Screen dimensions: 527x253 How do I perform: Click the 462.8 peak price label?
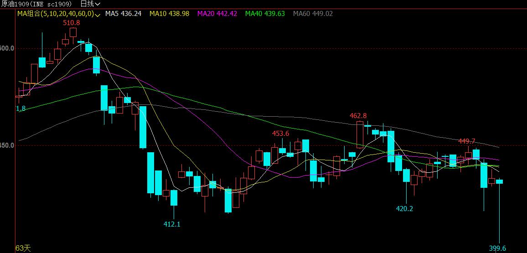pyautogui.click(x=358, y=116)
